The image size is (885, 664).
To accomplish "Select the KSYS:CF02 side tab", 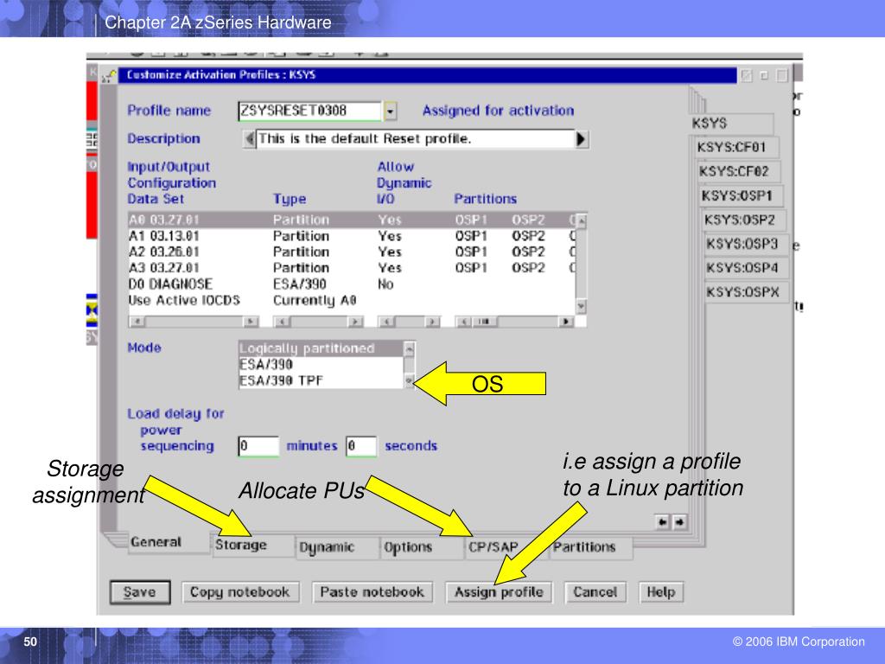I will [x=738, y=172].
